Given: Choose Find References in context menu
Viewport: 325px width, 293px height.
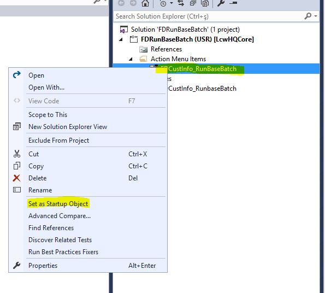Looking at the screenshot, I should point(51,228).
